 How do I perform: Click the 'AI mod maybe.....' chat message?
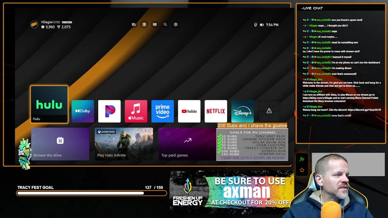328,37
